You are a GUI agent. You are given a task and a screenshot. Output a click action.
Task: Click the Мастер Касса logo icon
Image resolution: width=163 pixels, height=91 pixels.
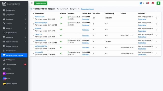4,4
